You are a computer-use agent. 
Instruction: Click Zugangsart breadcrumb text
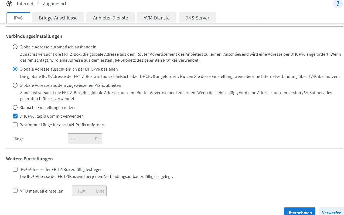55,4
